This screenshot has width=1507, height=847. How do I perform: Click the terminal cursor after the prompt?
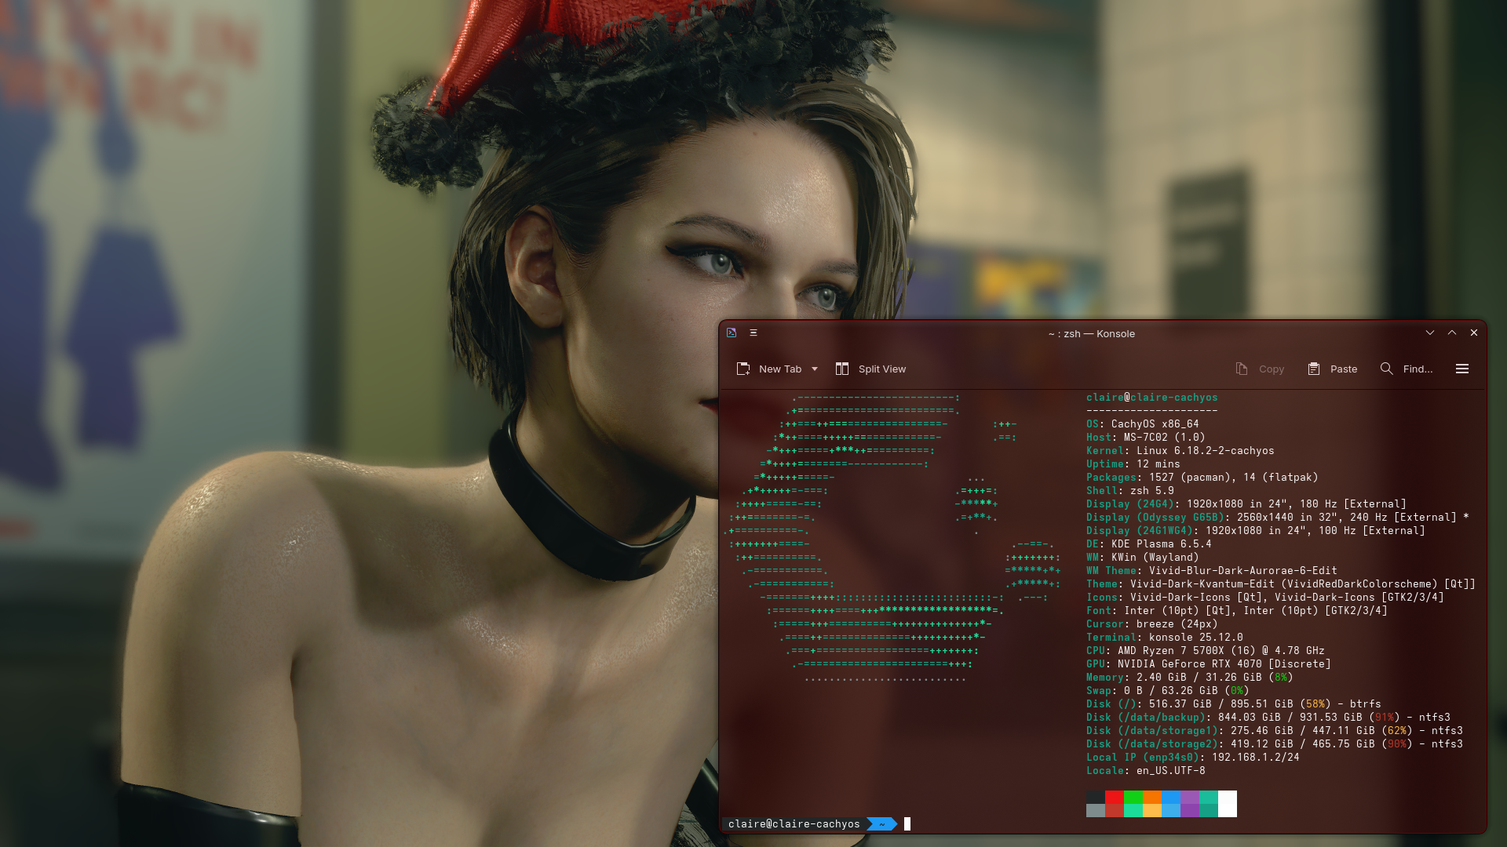coord(907,824)
